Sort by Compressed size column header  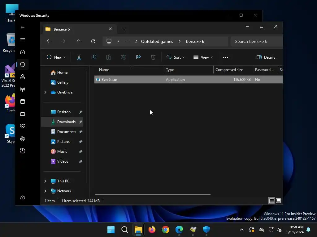coord(233,70)
